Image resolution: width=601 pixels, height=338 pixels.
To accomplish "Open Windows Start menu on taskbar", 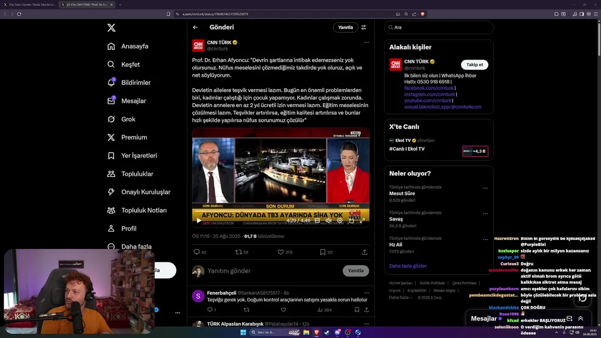I will [243, 332].
